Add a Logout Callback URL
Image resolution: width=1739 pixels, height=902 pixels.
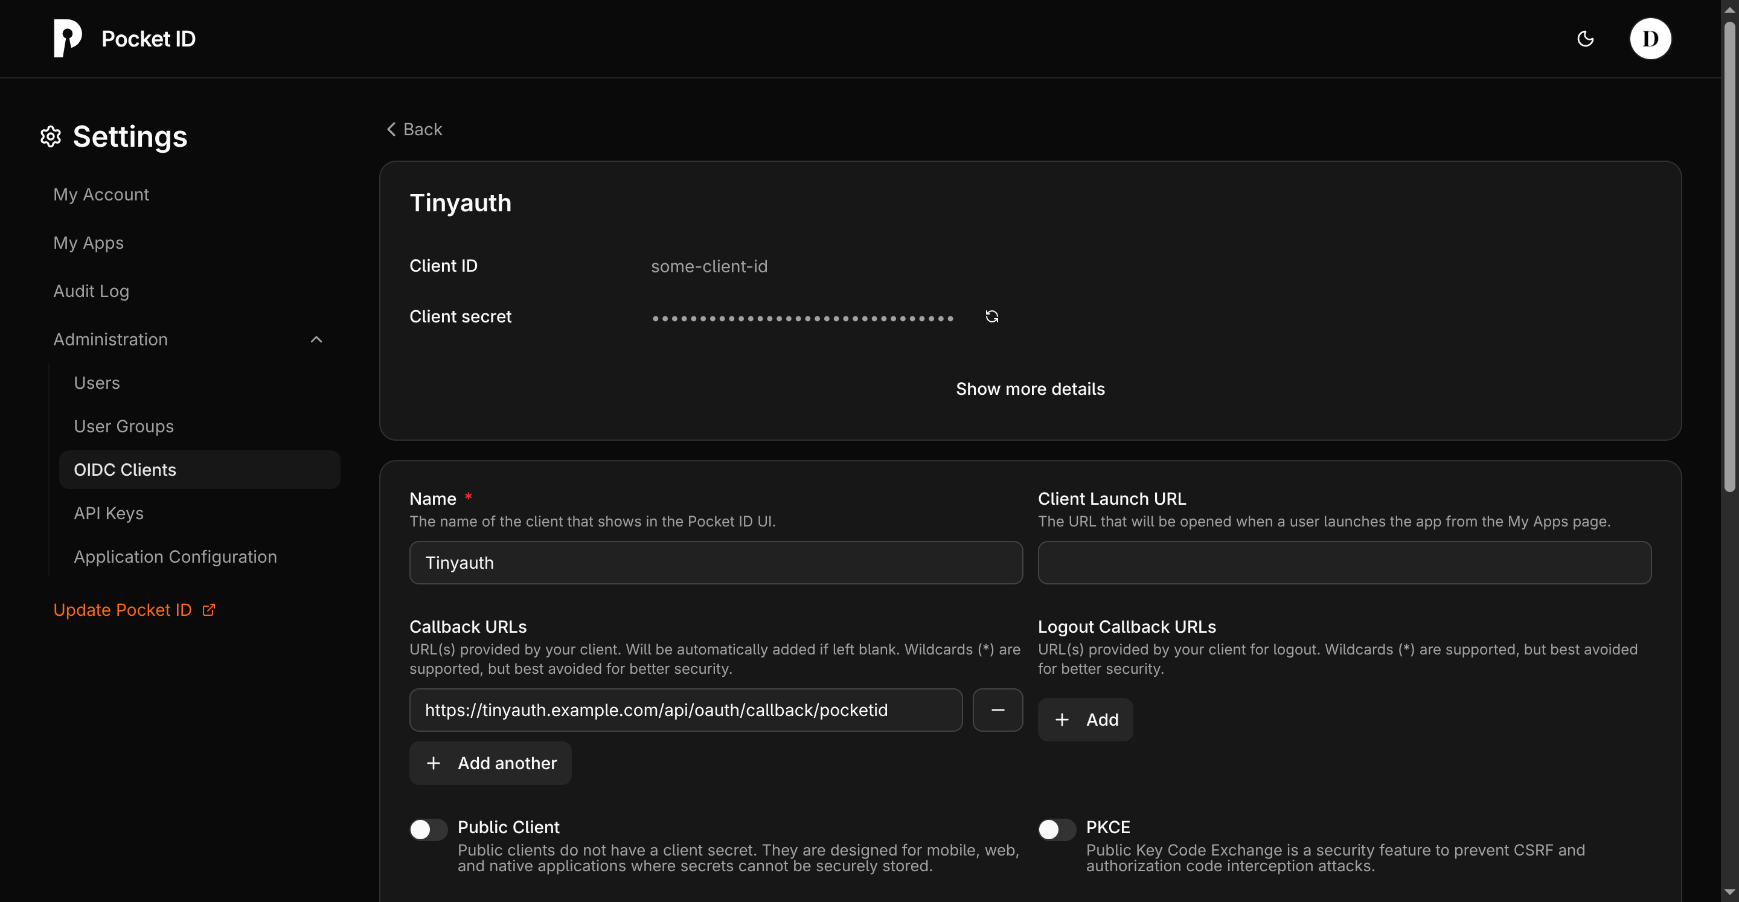click(1085, 719)
